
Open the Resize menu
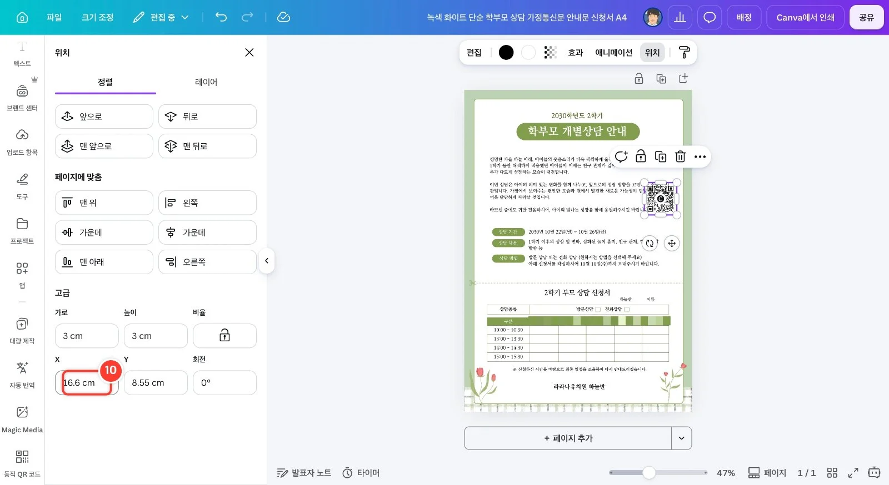pyautogui.click(x=97, y=17)
